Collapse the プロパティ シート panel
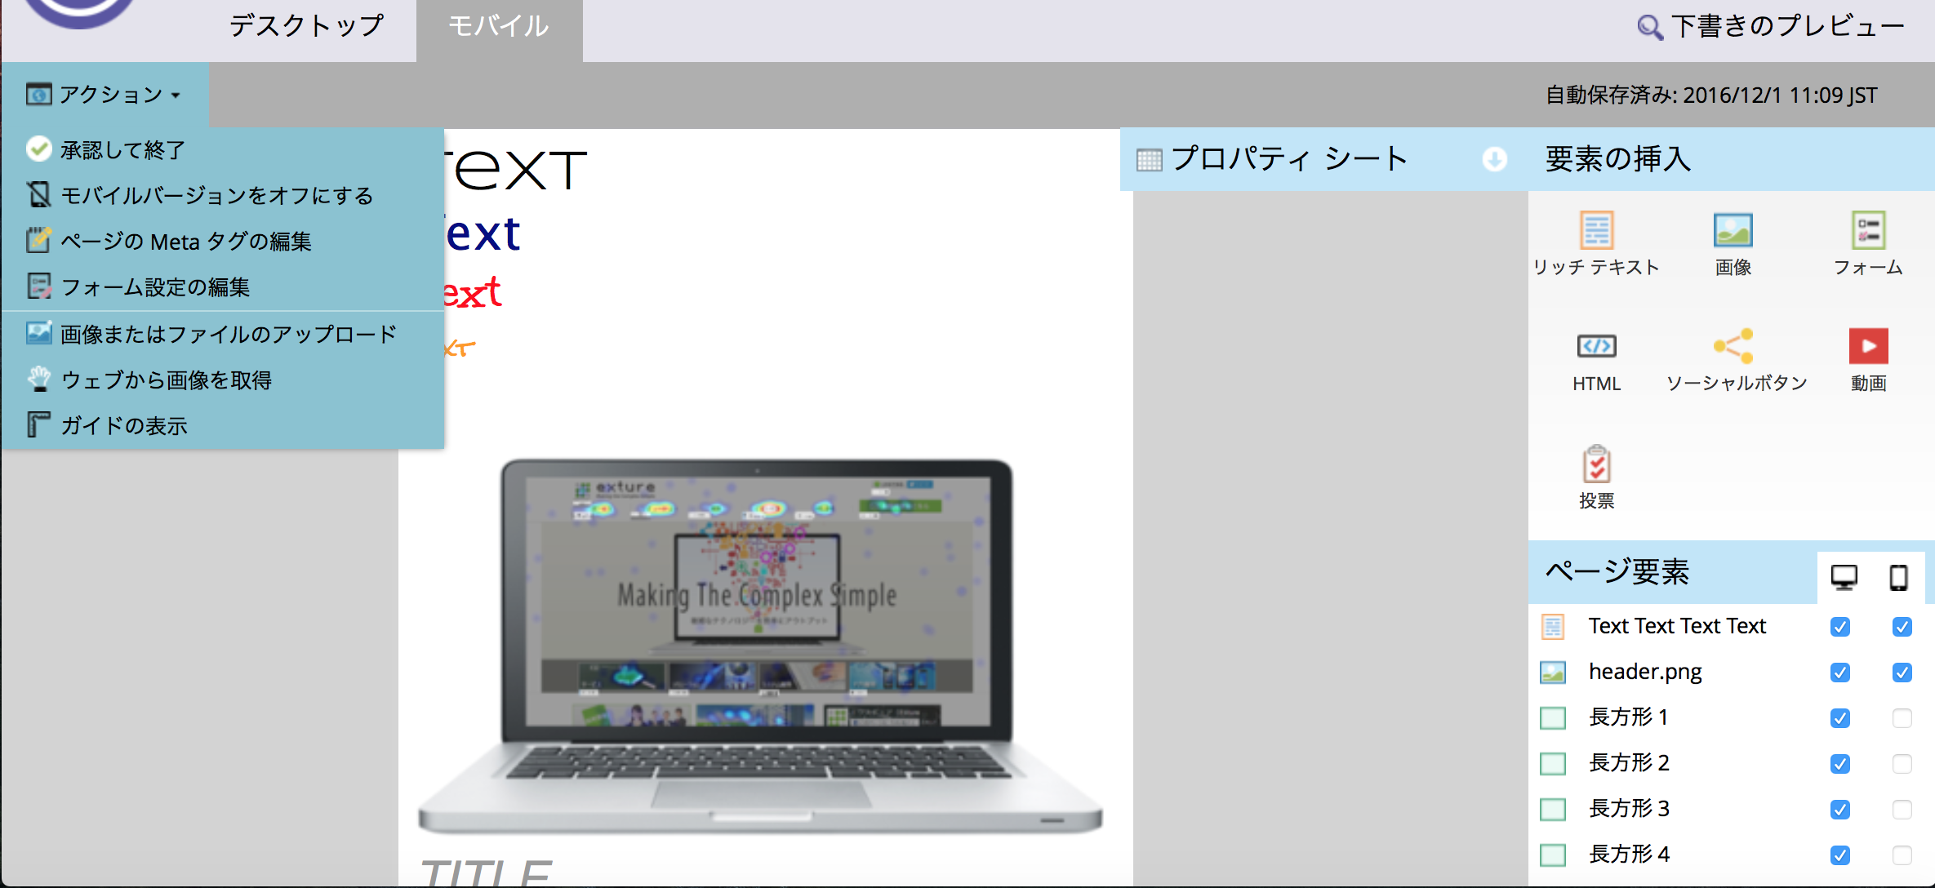 pos(1495,159)
